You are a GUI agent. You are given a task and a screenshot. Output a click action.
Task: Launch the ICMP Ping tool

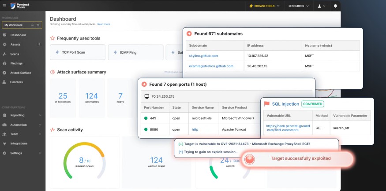(135, 52)
